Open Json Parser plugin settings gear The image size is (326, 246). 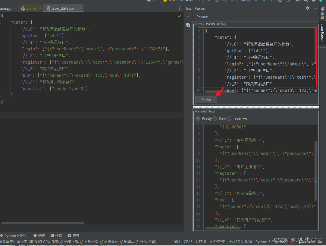coord(307,8)
